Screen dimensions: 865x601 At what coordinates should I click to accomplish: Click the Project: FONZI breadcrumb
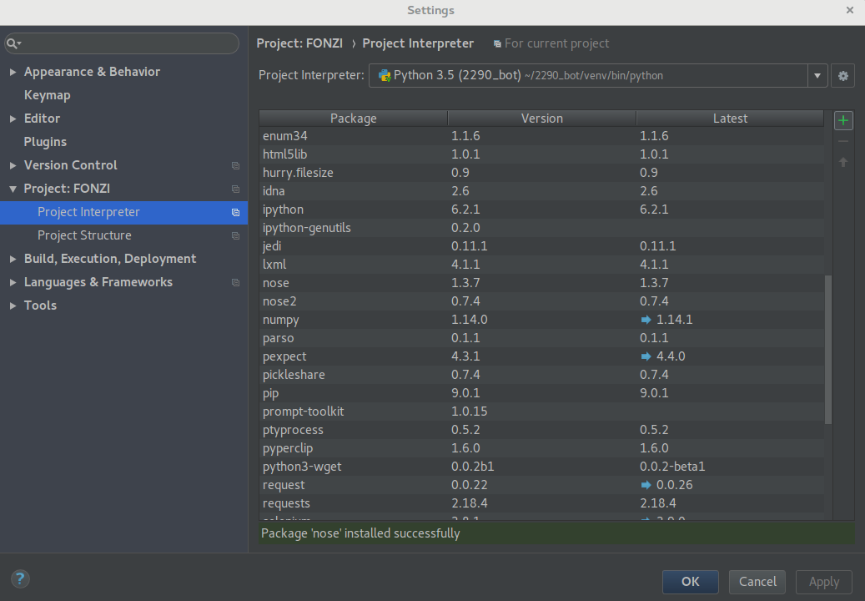pos(299,43)
